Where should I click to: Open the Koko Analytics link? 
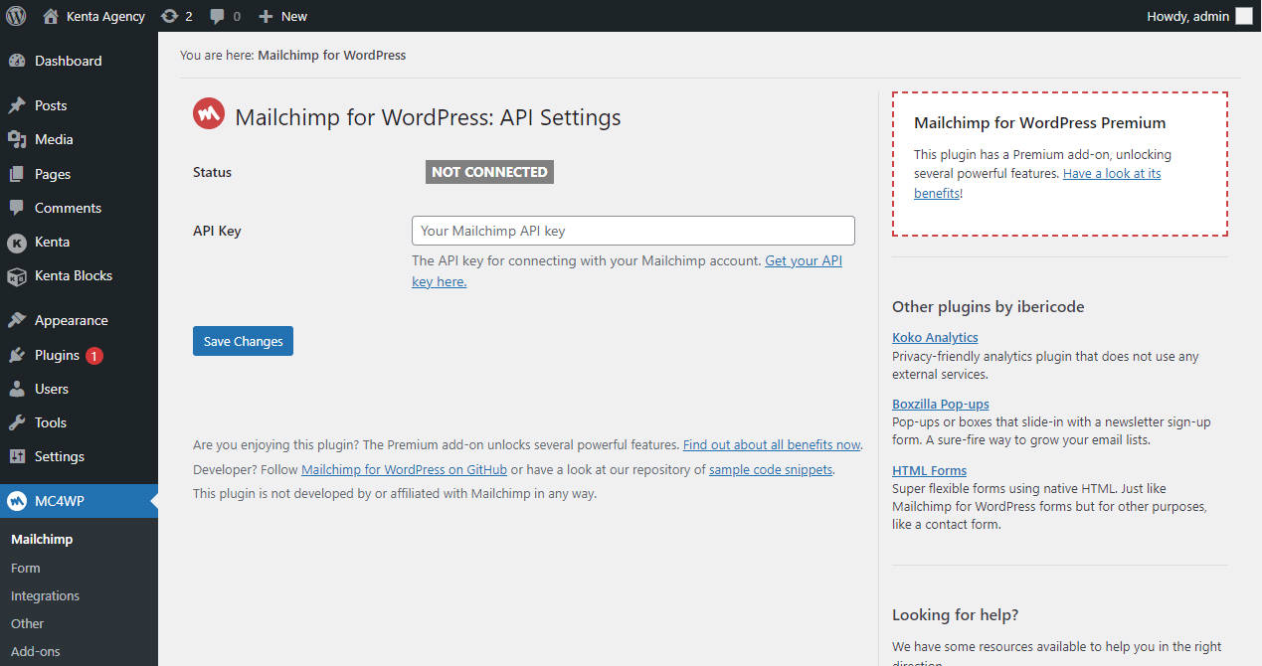[935, 338]
